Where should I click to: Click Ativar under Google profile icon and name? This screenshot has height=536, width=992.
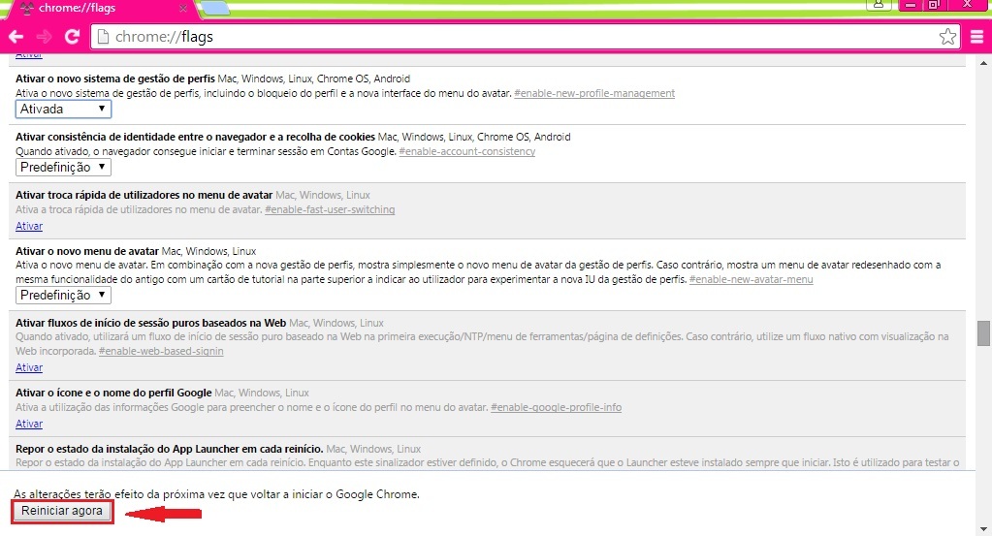(x=29, y=424)
